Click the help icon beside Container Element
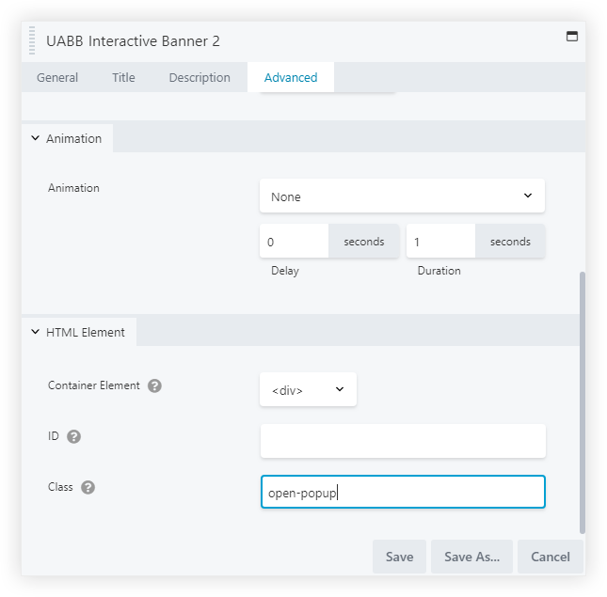Screen dimensions: 607x597 [154, 385]
